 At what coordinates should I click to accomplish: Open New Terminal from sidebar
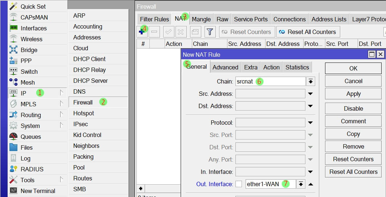(x=38, y=191)
